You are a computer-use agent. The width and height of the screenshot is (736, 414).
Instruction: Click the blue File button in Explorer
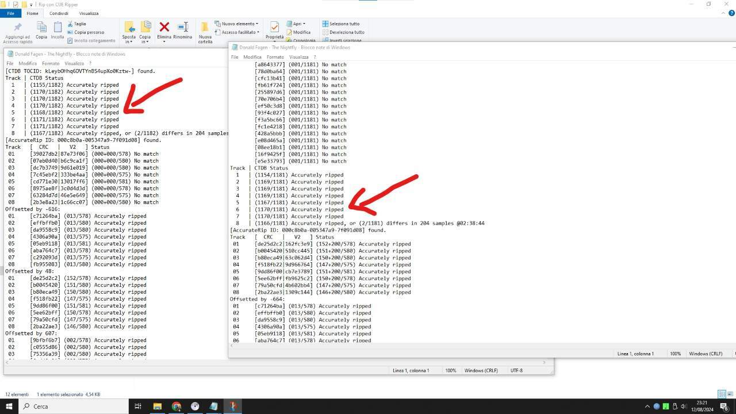point(10,13)
